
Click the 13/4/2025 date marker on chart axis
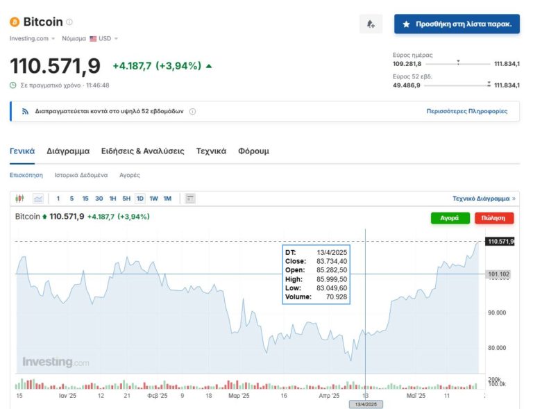point(365,403)
